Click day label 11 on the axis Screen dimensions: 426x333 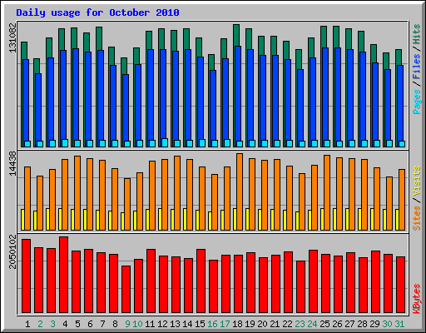click(150, 324)
